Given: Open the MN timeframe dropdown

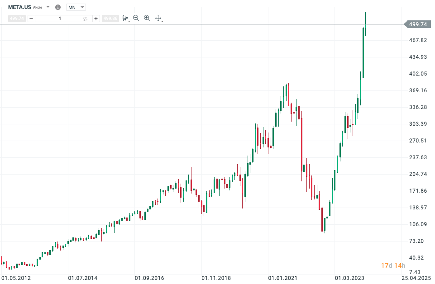Looking at the screenshot, I should (76, 7).
